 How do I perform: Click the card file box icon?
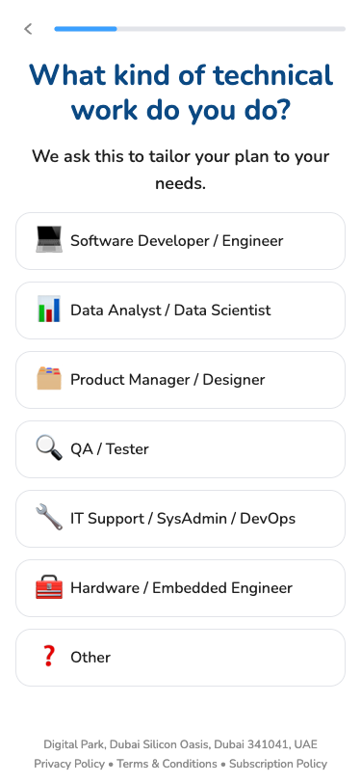49,379
